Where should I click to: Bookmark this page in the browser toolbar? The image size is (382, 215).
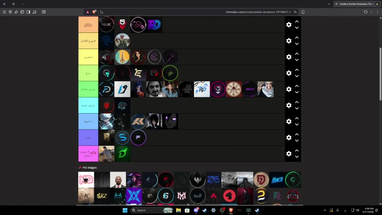(x=303, y=12)
